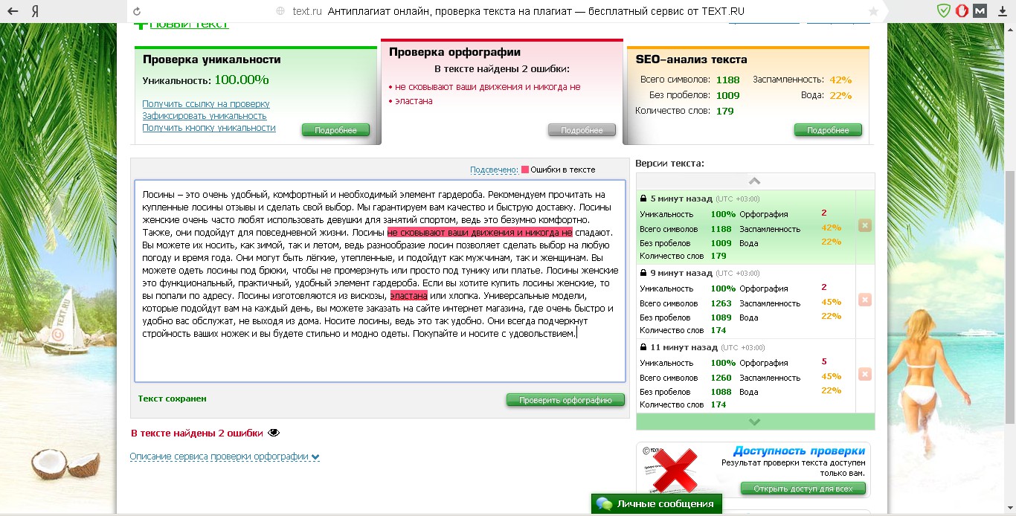
Task: Open the red Opera-style extension icon
Action: tap(962, 11)
